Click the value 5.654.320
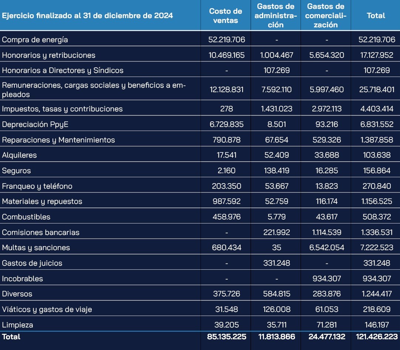This screenshot has width=400, height=350. (326, 55)
